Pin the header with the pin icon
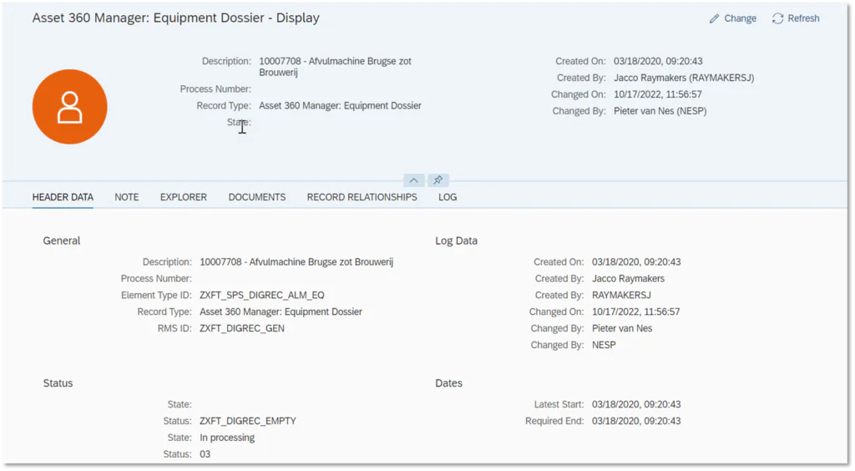 pyautogui.click(x=438, y=180)
